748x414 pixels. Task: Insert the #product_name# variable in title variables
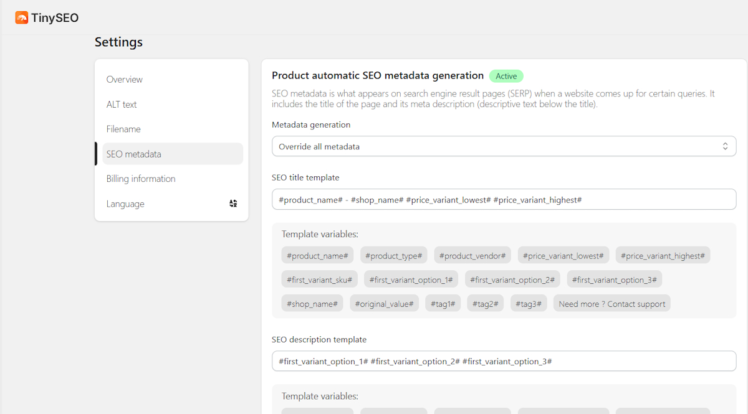pyautogui.click(x=317, y=255)
